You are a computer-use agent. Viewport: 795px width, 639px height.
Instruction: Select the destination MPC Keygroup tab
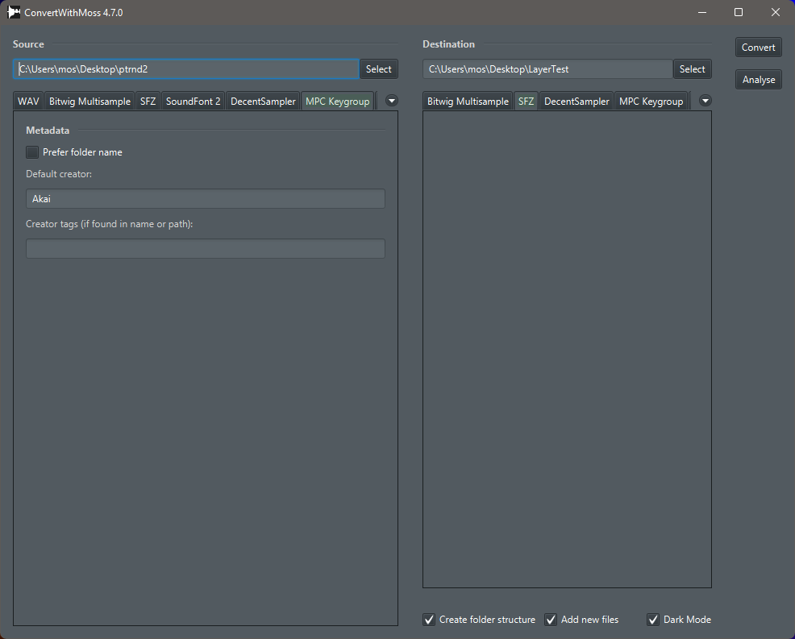651,102
